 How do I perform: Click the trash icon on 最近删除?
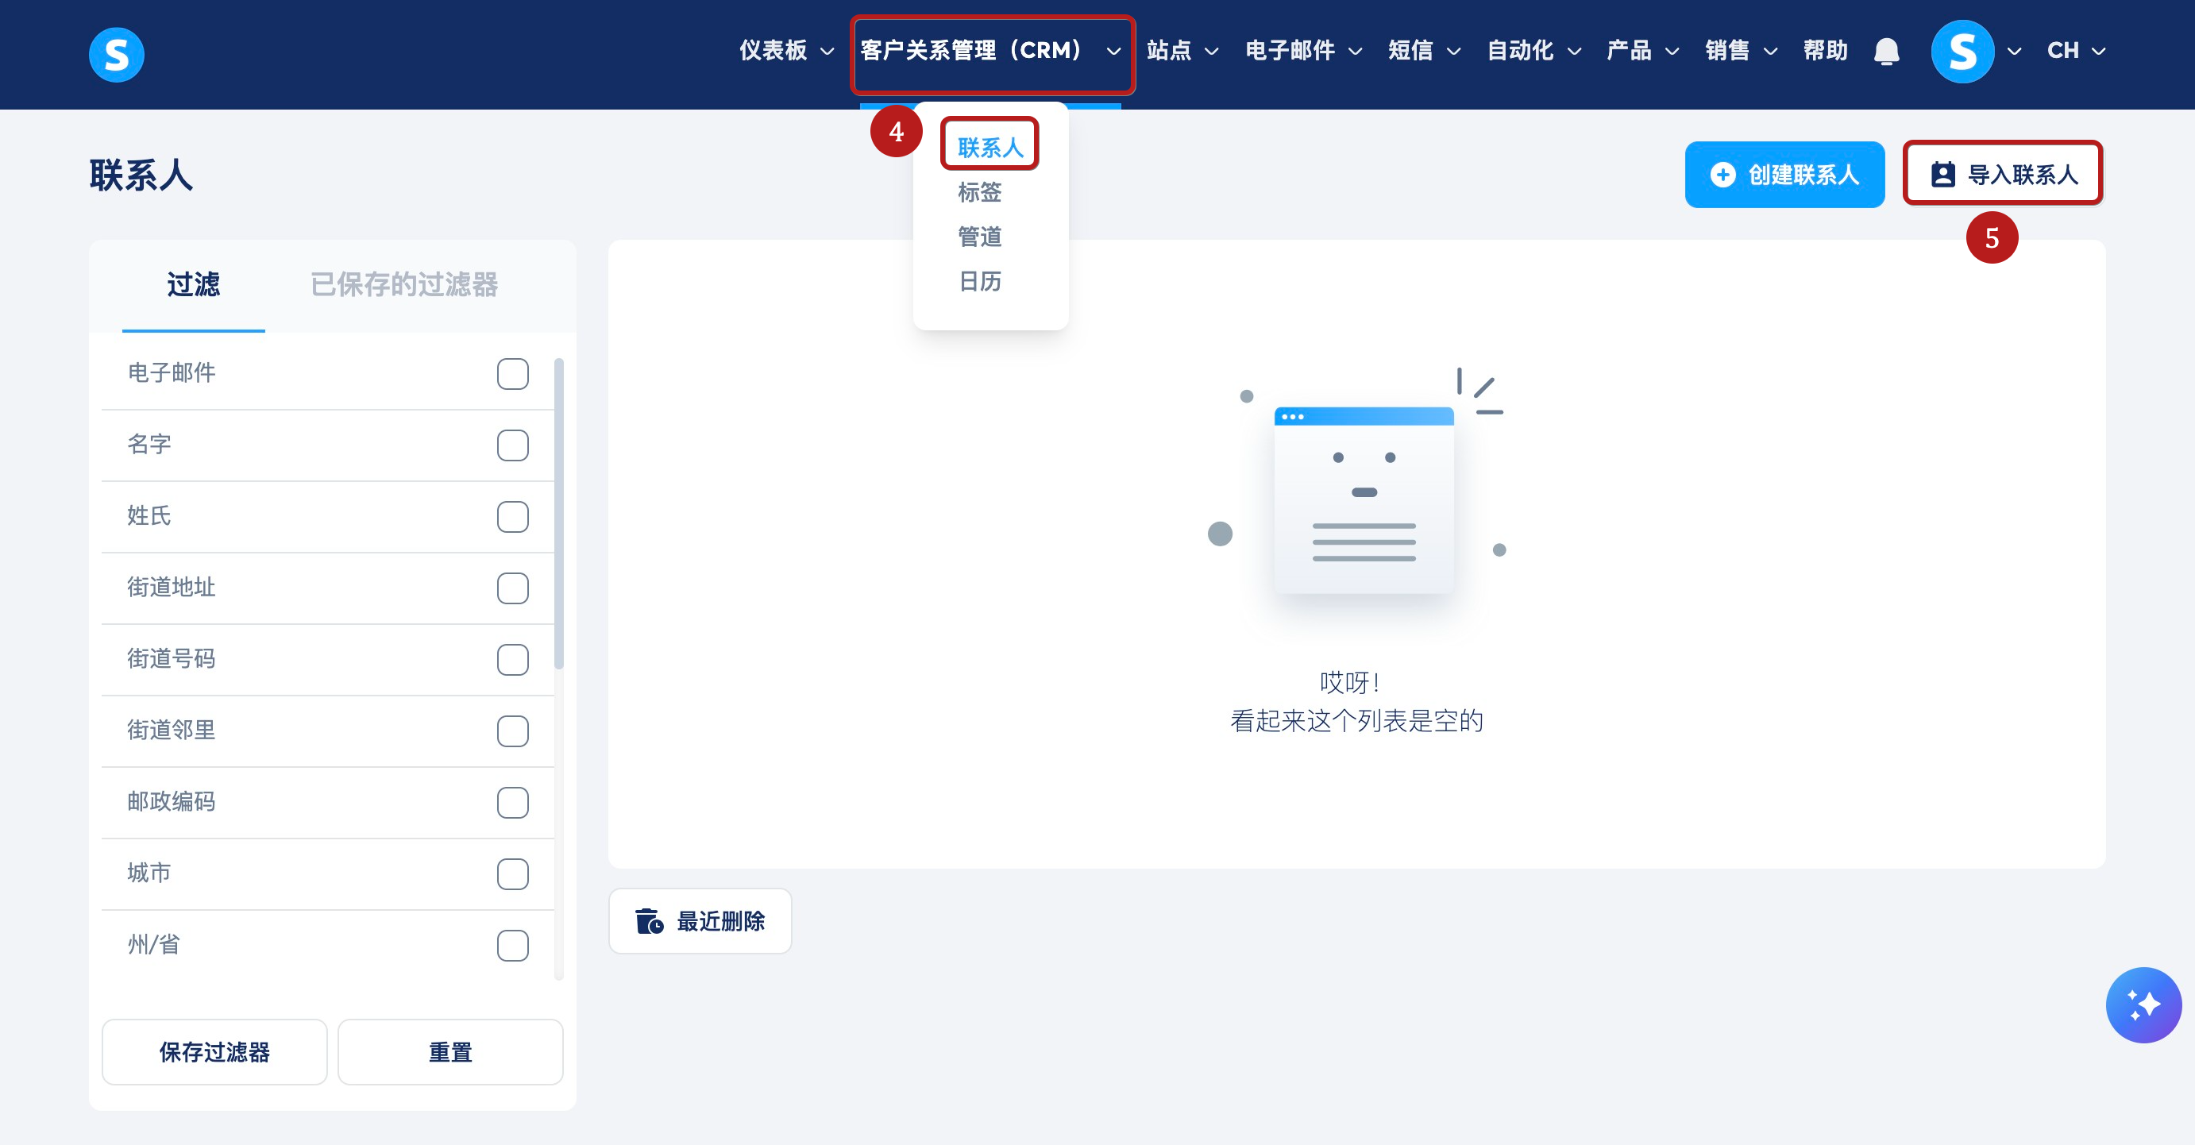[x=649, y=921]
